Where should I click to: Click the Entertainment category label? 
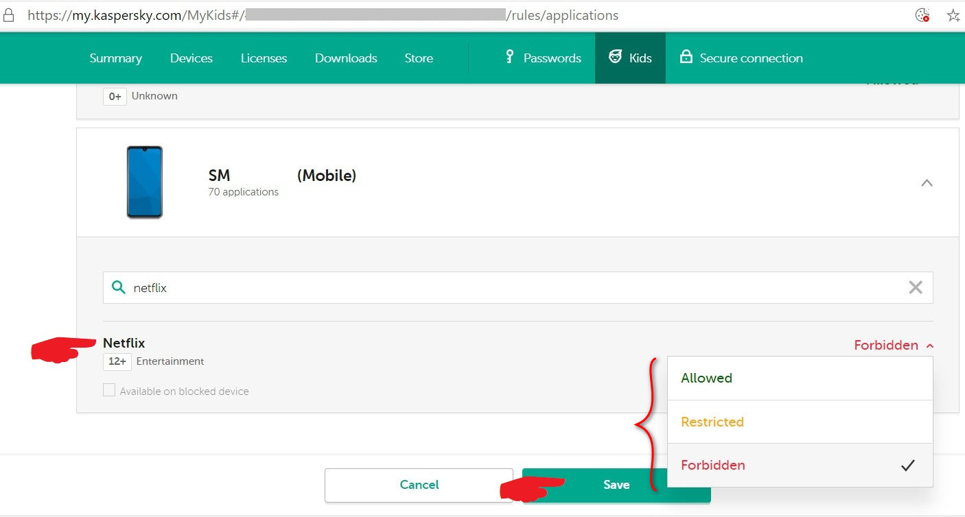tap(170, 361)
